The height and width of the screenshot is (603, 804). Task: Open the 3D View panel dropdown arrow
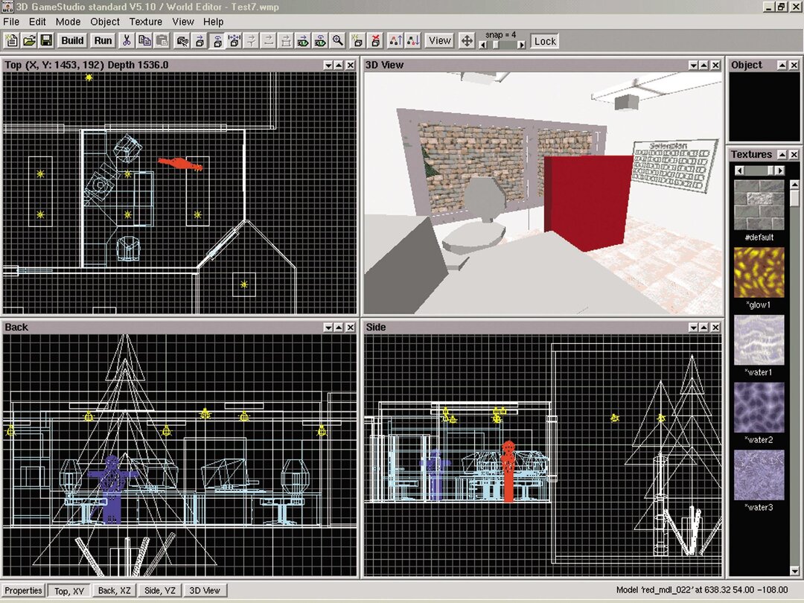point(693,66)
